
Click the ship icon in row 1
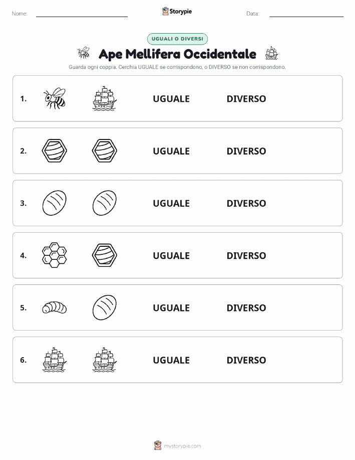tap(105, 98)
